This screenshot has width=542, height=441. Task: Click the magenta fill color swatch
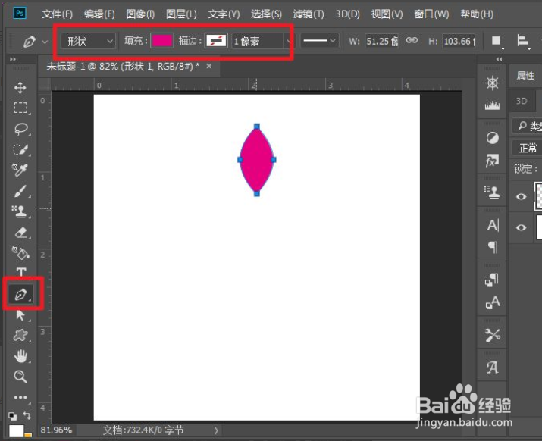162,41
